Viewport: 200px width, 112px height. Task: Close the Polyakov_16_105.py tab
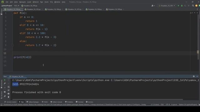(x=42, y=9)
